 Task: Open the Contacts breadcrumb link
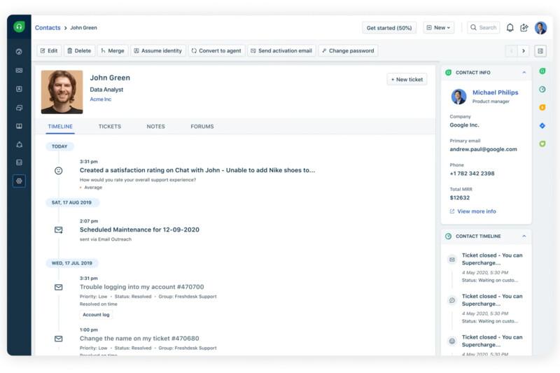tap(48, 27)
